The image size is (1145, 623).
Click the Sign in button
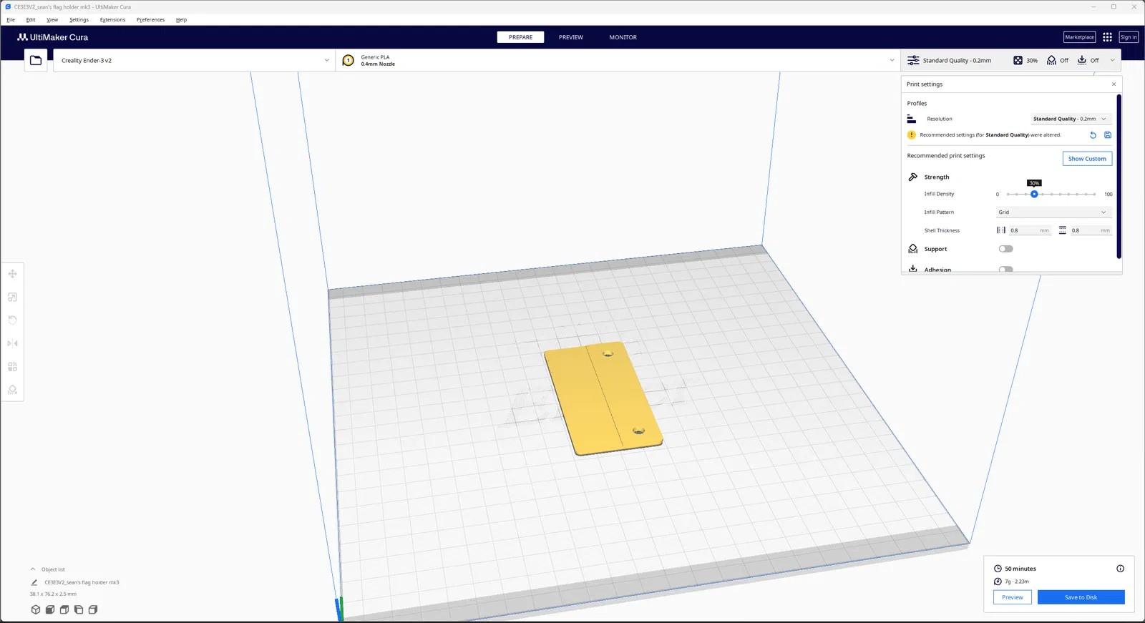coord(1129,37)
